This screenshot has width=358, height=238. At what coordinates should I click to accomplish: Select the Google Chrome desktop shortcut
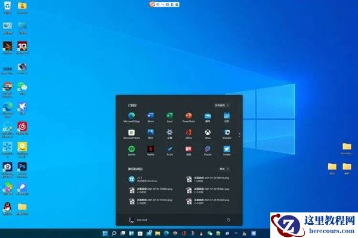[7, 90]
